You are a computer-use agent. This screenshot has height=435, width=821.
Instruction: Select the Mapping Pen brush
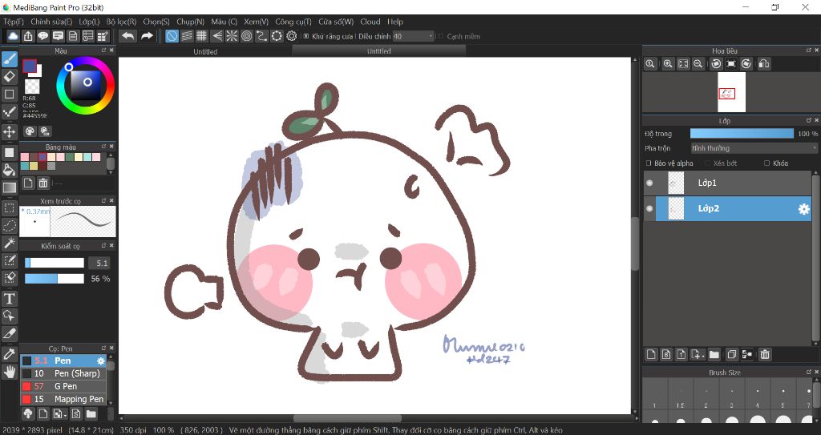tap(78, 399)
